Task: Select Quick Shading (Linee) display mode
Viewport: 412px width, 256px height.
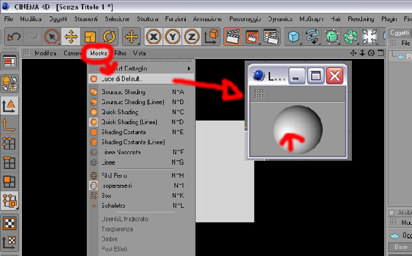Action: coord(141,122)
